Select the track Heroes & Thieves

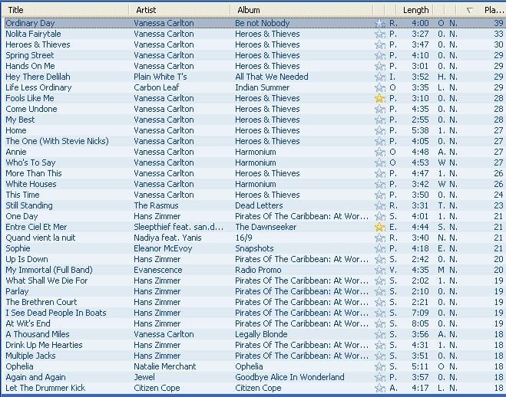click(38, 44)
